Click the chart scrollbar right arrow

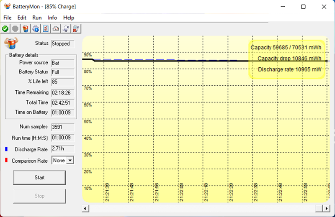click(327, 209)
